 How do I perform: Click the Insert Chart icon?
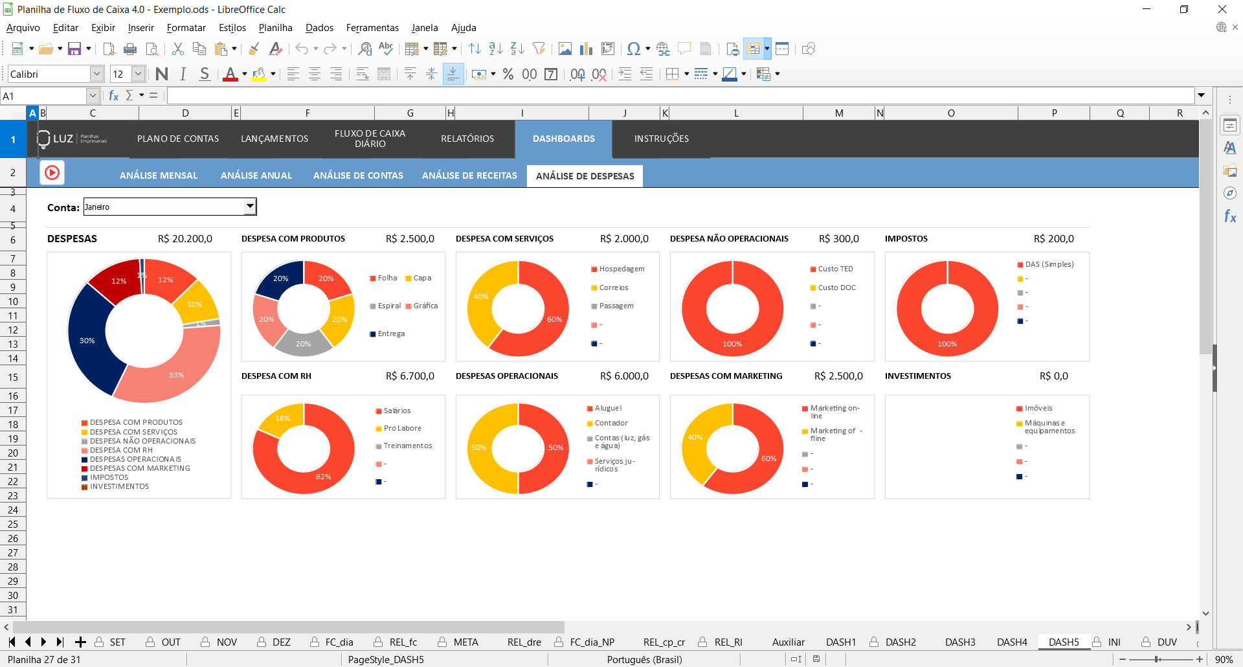tap(587, 49)
